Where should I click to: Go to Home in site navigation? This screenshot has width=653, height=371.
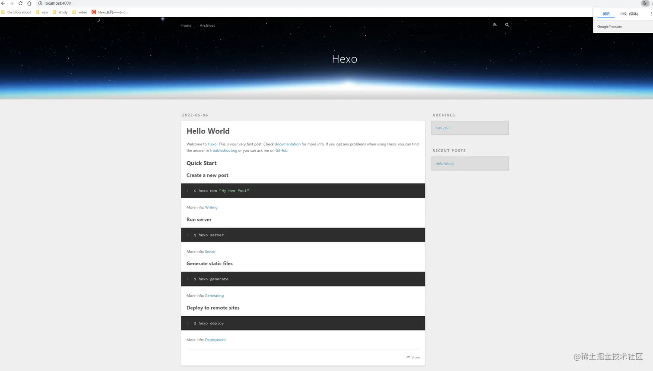186,25
